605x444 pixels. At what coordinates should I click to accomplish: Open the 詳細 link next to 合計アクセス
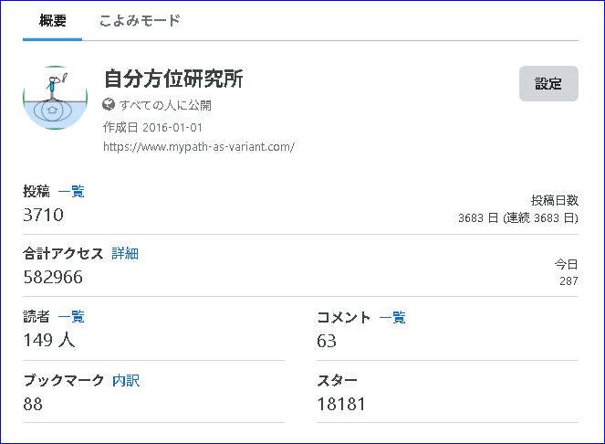click(125, 253)
